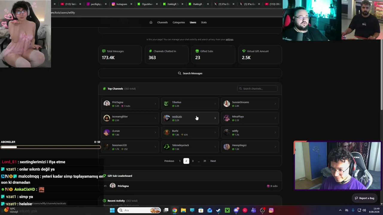Click the browser address bar URL
Image resolution: width=383 pixels, height=215 pixels.
63,13
